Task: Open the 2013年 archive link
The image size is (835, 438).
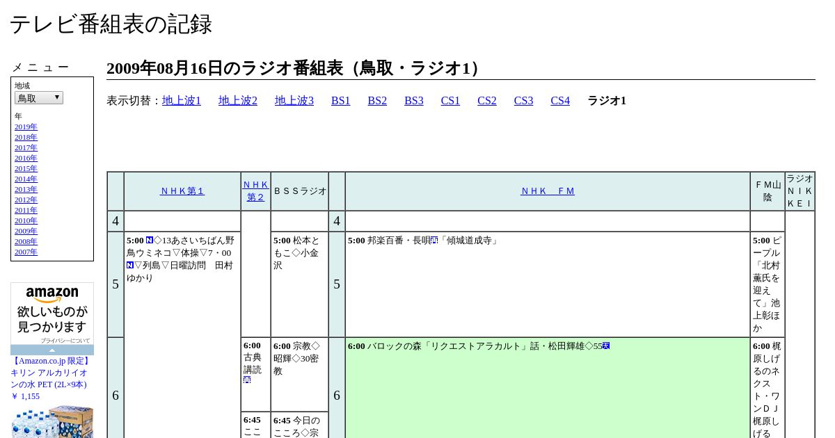Action: pyautogui.click(x=26, y=189)
